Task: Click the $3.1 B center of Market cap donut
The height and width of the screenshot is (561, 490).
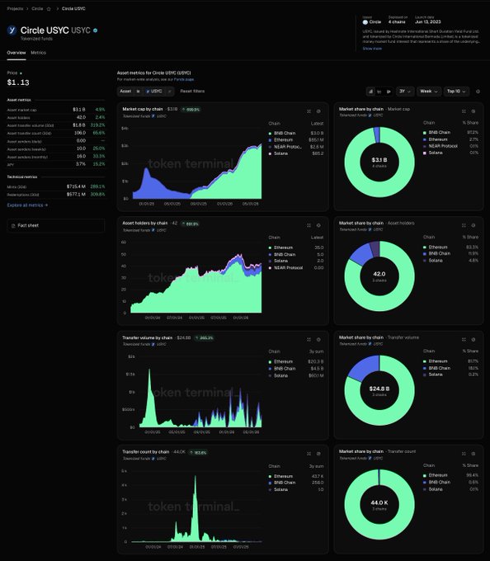Action: pyautogui.click(x=379, y=160)
